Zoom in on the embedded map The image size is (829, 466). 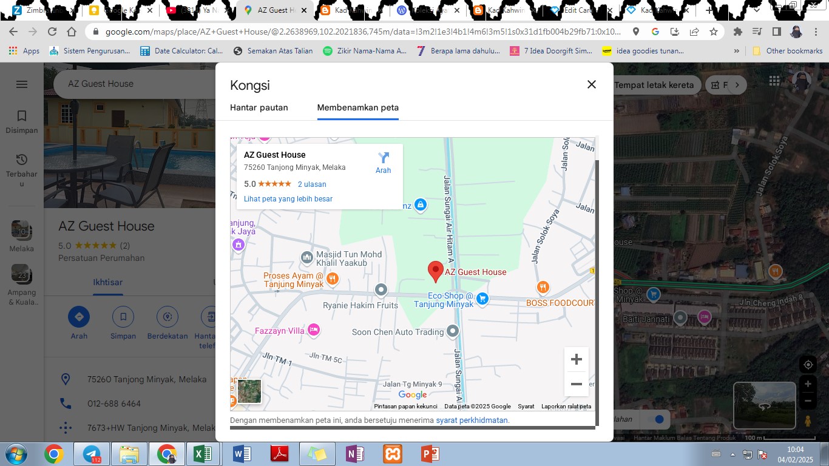(576, 359)
